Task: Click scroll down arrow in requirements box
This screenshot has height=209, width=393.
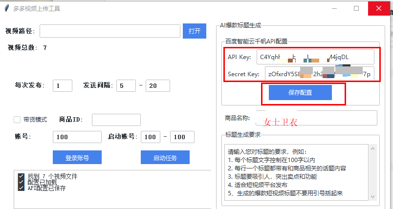Action: click(372, 197)
